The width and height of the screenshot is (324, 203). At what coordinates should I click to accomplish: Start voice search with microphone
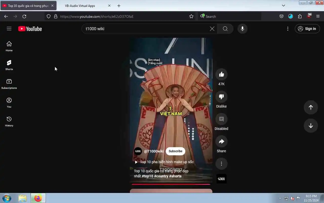[242, 29]
